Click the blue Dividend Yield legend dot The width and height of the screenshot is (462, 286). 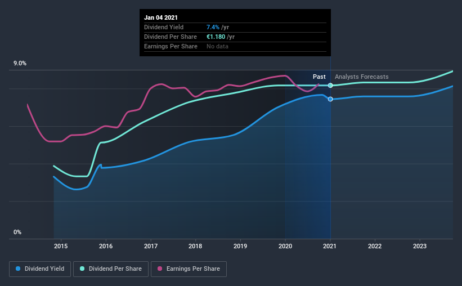coord(18,269)
